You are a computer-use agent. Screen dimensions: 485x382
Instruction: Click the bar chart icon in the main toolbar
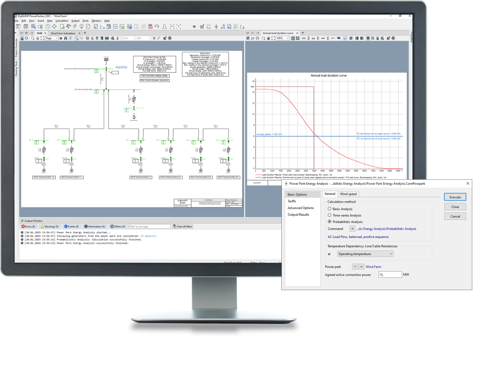point(202,27)
